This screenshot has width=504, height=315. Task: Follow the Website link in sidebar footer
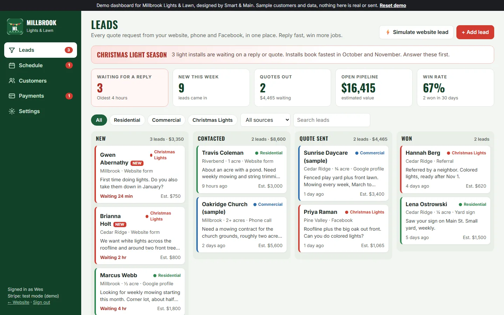tap(19, 302)
